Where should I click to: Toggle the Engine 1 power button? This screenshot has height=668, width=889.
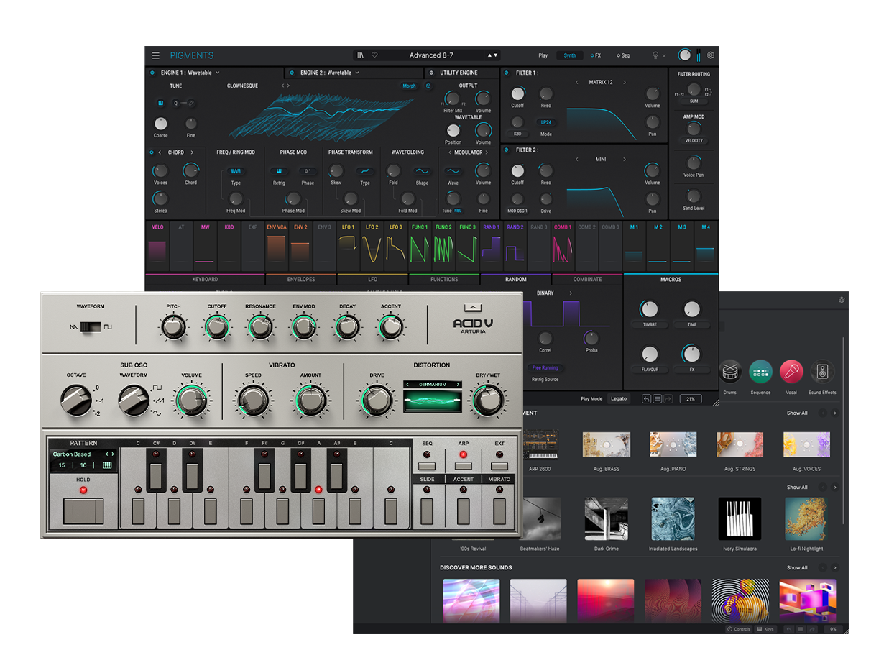click(x=152, y=73)
